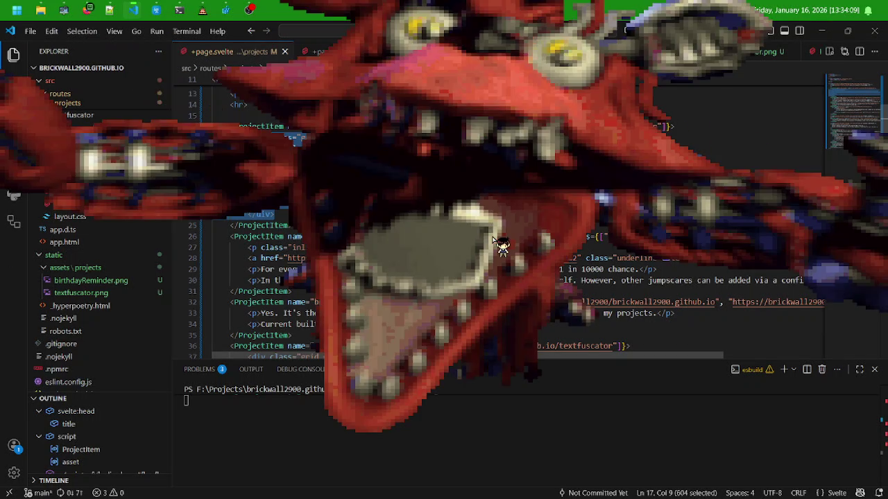Open the Manage gear in activity bar

tap(13, 474)
